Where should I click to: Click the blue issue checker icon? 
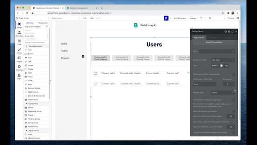166,18
